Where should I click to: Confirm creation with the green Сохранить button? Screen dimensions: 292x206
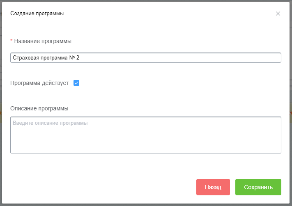tap(258, 187)
